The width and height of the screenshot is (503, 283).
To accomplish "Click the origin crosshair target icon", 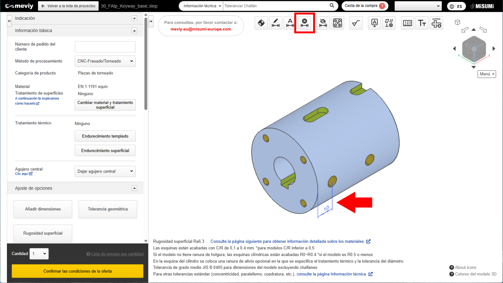I will [261, 23].
